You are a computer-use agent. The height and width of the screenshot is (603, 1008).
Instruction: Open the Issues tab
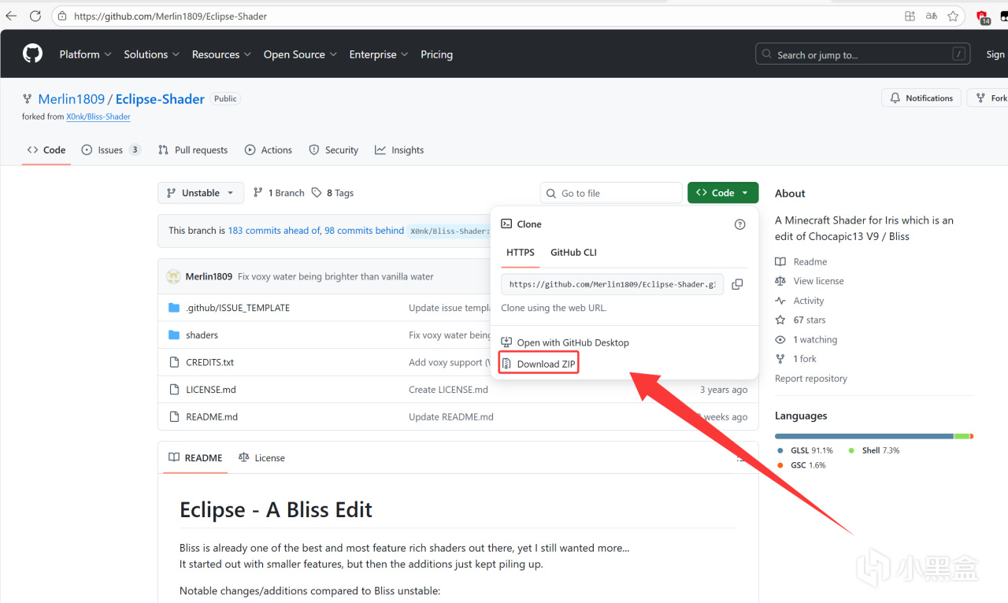[x=111, y=150]
